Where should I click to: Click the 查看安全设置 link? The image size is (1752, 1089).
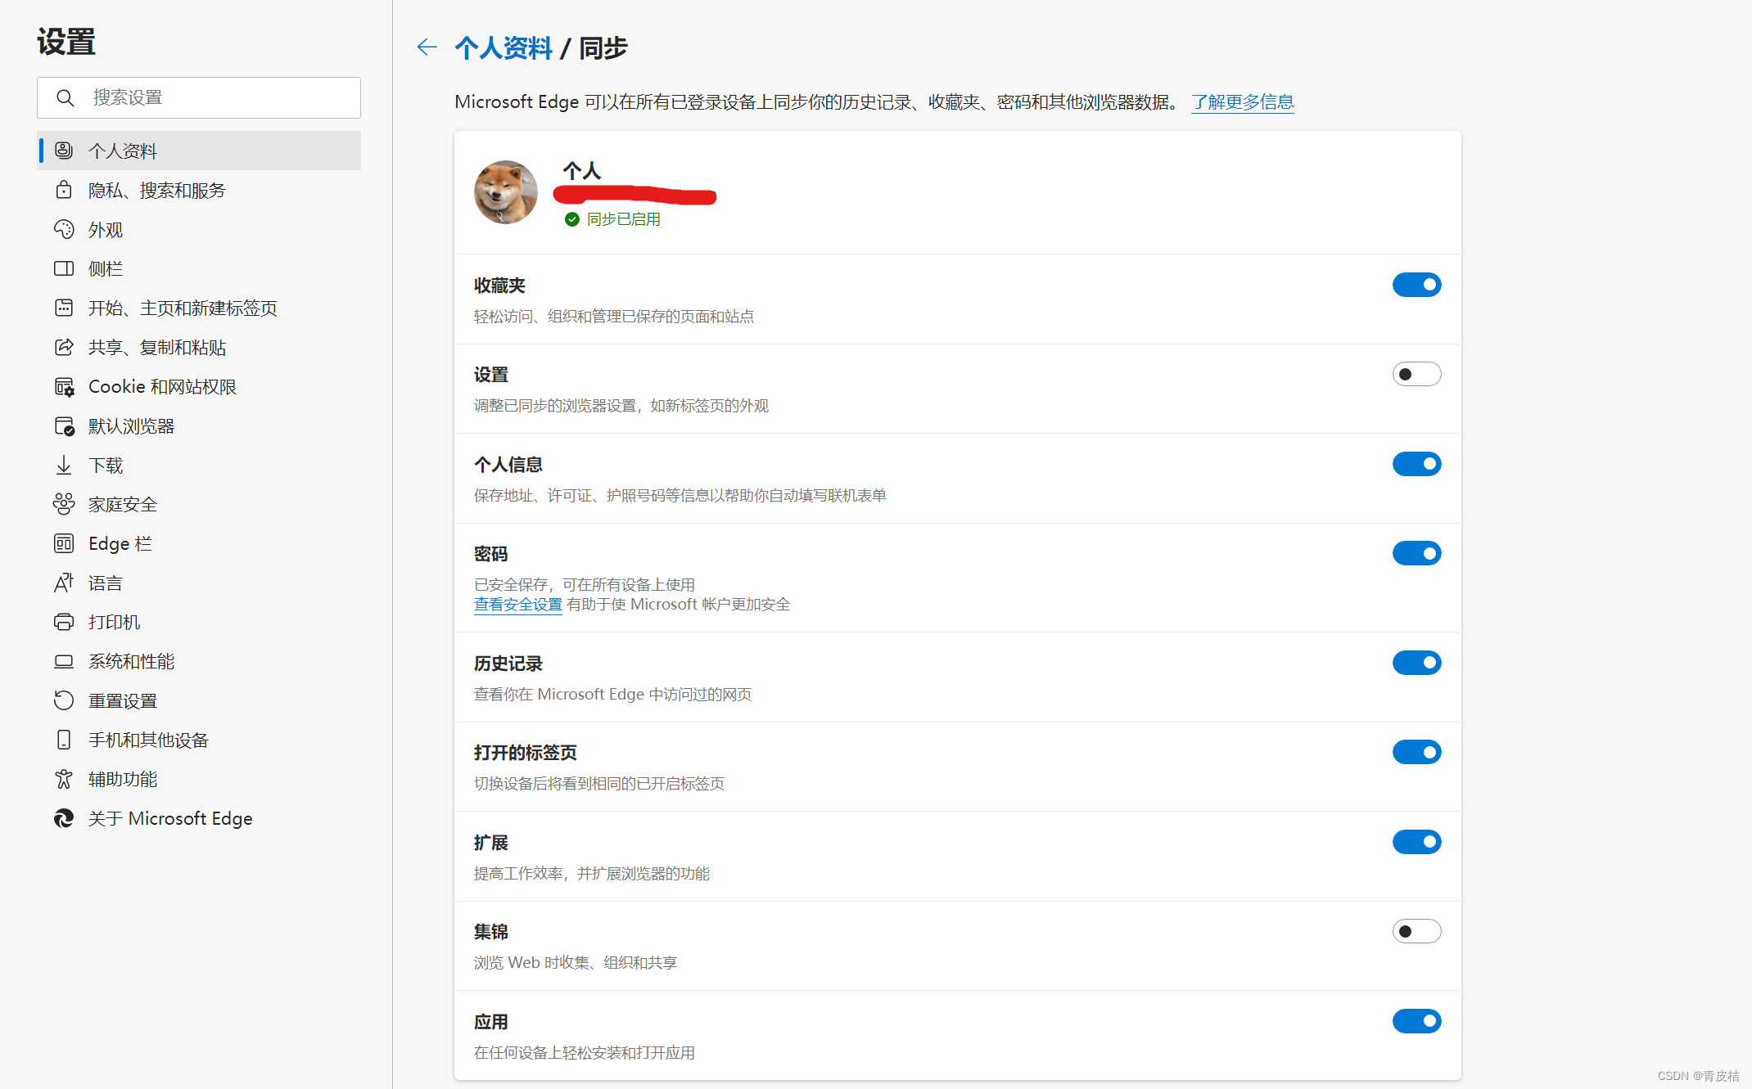[x=517, y=605]
